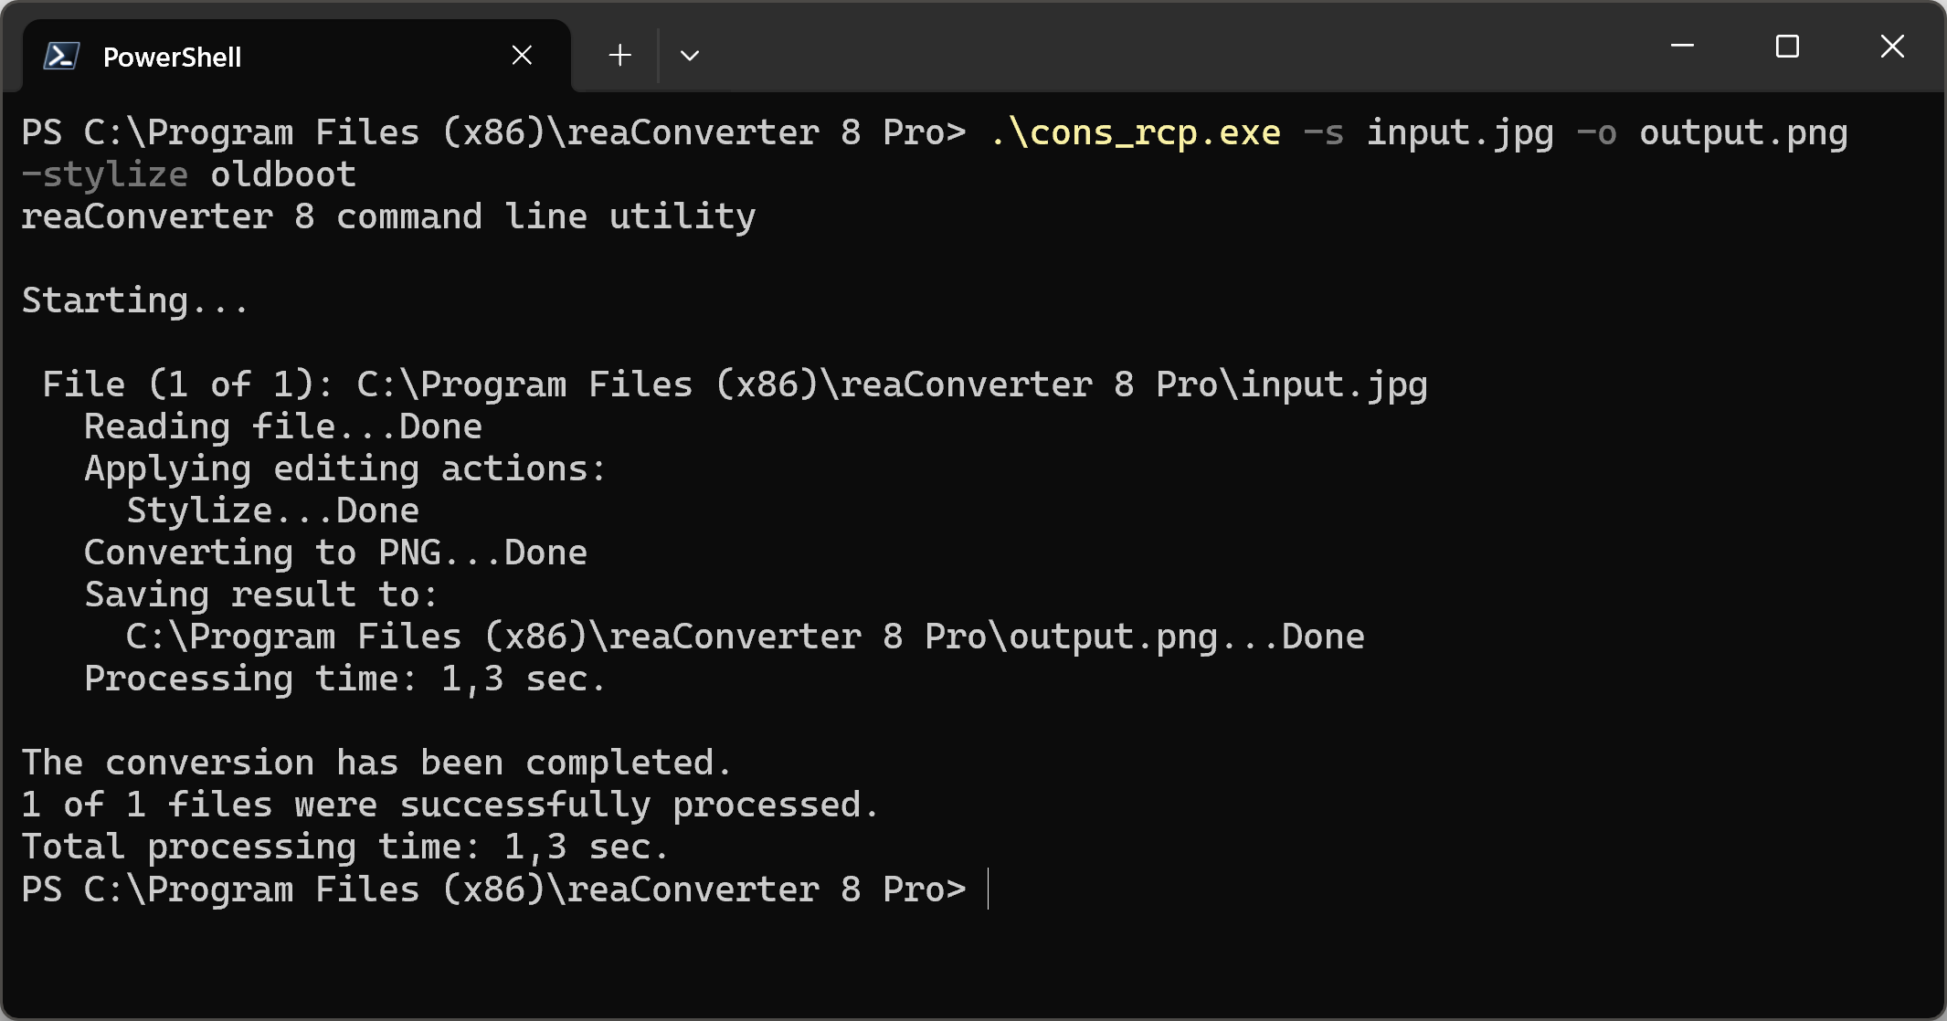Minimize the terminal window

(x=1682, y=46)
